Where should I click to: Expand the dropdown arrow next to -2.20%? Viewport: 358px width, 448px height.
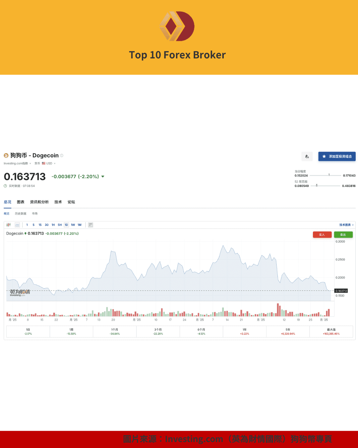click(102, 177)
